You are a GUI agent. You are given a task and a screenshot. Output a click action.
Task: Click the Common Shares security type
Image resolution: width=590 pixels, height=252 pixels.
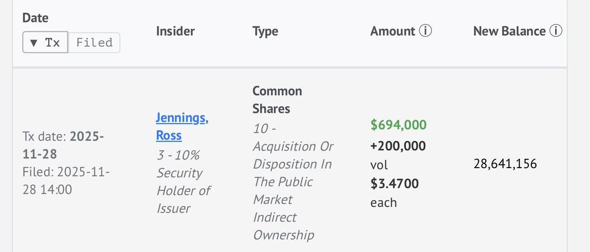[277, 100]
